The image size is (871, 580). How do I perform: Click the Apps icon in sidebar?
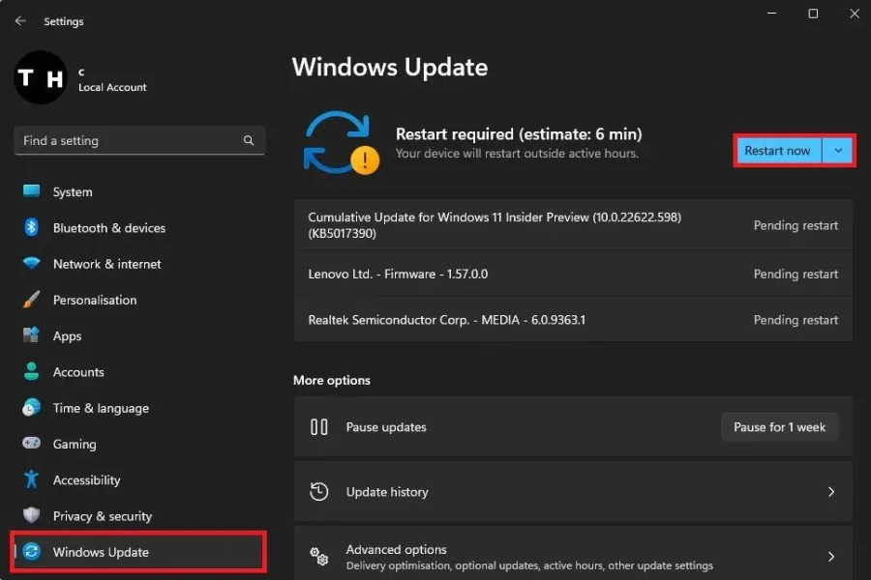click(x=31, y=335)
